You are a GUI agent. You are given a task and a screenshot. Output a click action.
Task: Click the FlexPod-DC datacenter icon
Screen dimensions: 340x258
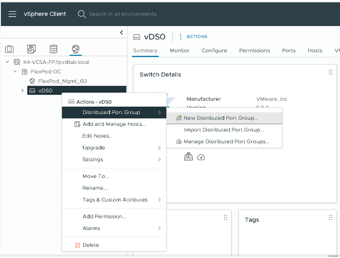click(24, 72)
